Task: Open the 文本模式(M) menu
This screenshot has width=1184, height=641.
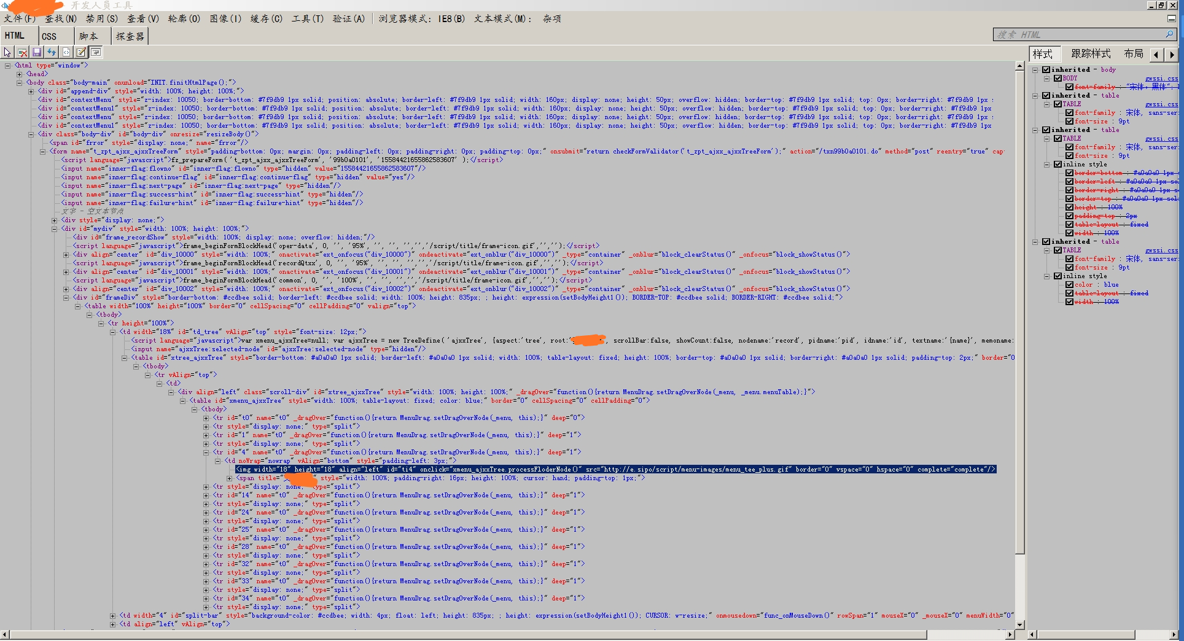Action: pos(503,19)
